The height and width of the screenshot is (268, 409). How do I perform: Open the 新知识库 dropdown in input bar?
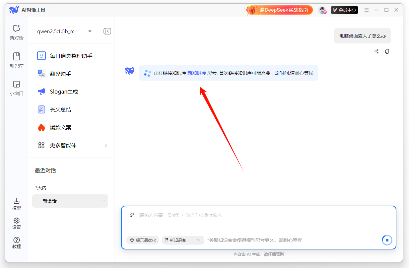coord(183,240)
